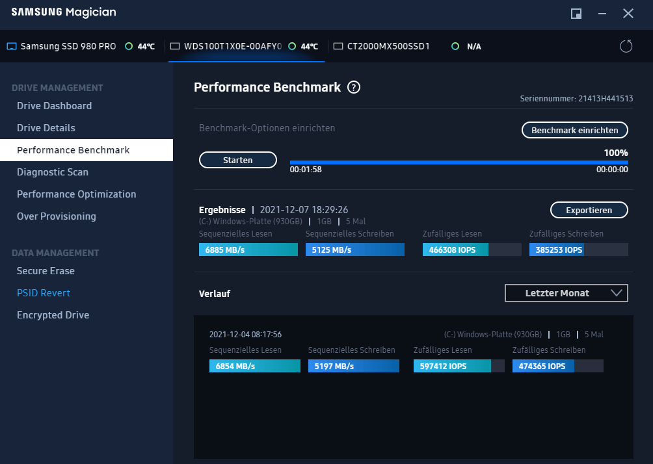The image size is (653, 464).
Task: Switch to CT2000MX500SSD1 drive tab
Action: 408,46
